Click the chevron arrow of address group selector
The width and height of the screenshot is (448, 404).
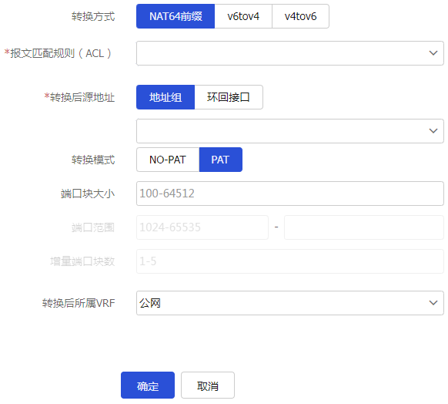click(433, 131)
